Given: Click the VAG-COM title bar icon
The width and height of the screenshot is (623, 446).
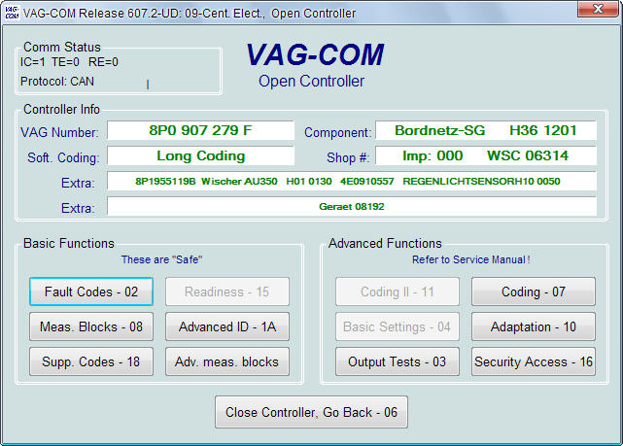Looking at the screenshot, I should 12,13.
